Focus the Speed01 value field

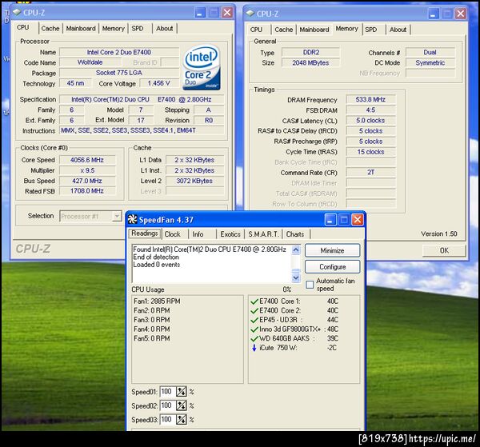(168, 392)
